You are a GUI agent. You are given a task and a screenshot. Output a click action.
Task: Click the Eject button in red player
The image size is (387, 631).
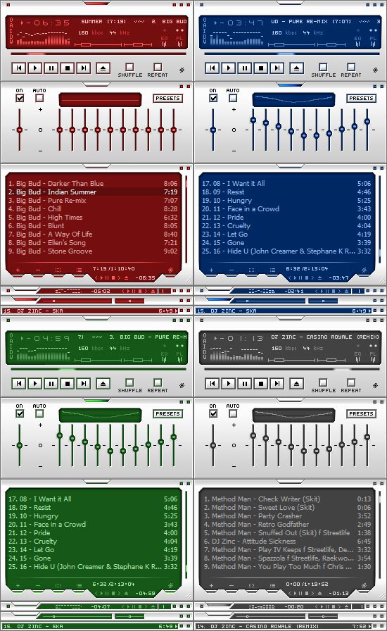(x=103, y=68)
